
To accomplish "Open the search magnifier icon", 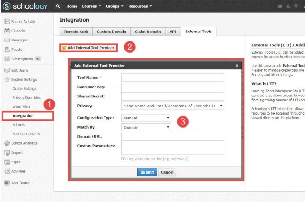I will (58, 6).
